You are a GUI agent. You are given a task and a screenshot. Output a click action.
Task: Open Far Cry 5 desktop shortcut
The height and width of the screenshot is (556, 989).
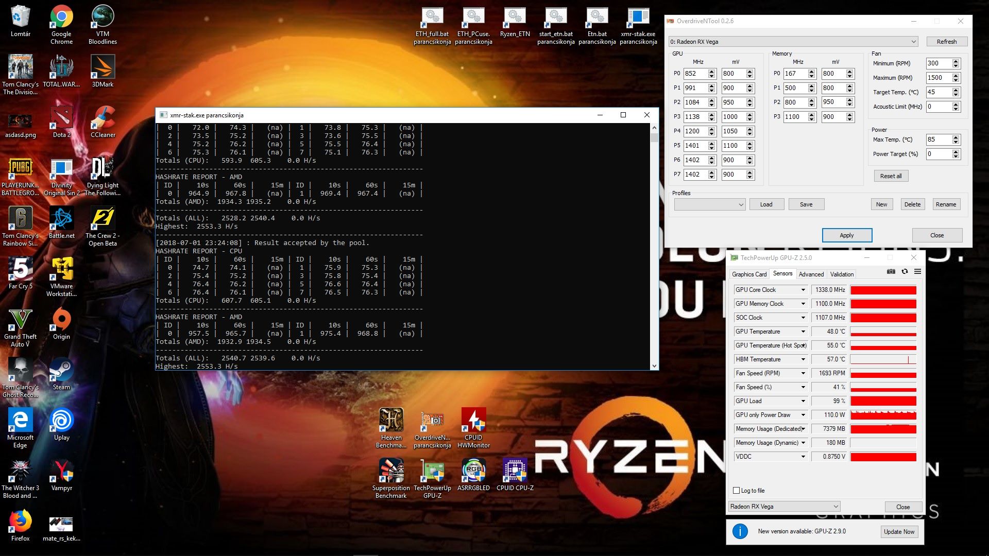pyautogui.click(x=21, y=273)
